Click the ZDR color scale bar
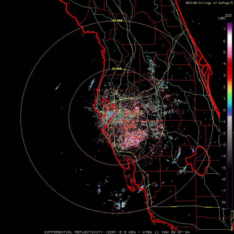Image resolution: width=234 pixels, height=234 pixels. 230,115
